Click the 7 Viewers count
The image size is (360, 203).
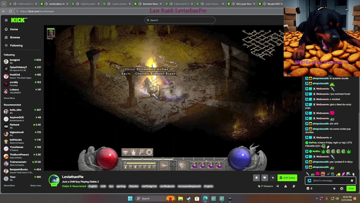pyautogui.click(x=265, y=186)
